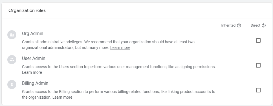This screenshot has width=273, height=106.
Task: Open Learn more link for Org Admin
Action: click(x=120, y=47)
